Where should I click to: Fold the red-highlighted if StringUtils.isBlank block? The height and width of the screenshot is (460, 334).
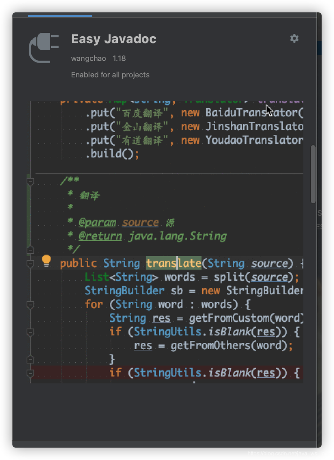pyautogui.click(x=30, y=373)
